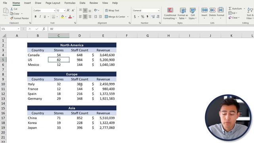The image size is (254, 143).
Task: Click the AutoSum button
Action: tap(235, 8)
